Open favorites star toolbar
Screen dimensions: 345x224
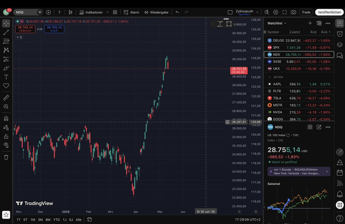pyautogui.click(x=6, y=215)
